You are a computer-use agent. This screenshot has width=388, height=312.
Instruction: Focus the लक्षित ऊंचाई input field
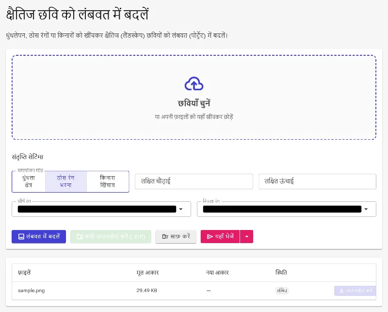coord(317,181)
